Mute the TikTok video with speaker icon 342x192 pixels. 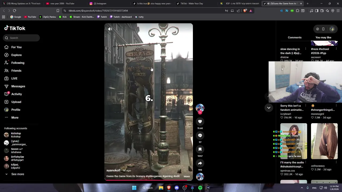(110, 29)
